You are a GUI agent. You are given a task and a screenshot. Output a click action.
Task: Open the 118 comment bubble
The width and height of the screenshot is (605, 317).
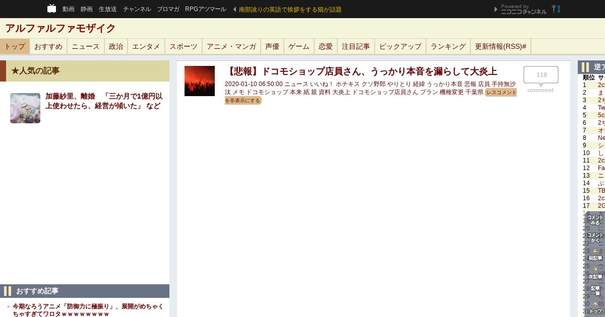tap(541, 75)
